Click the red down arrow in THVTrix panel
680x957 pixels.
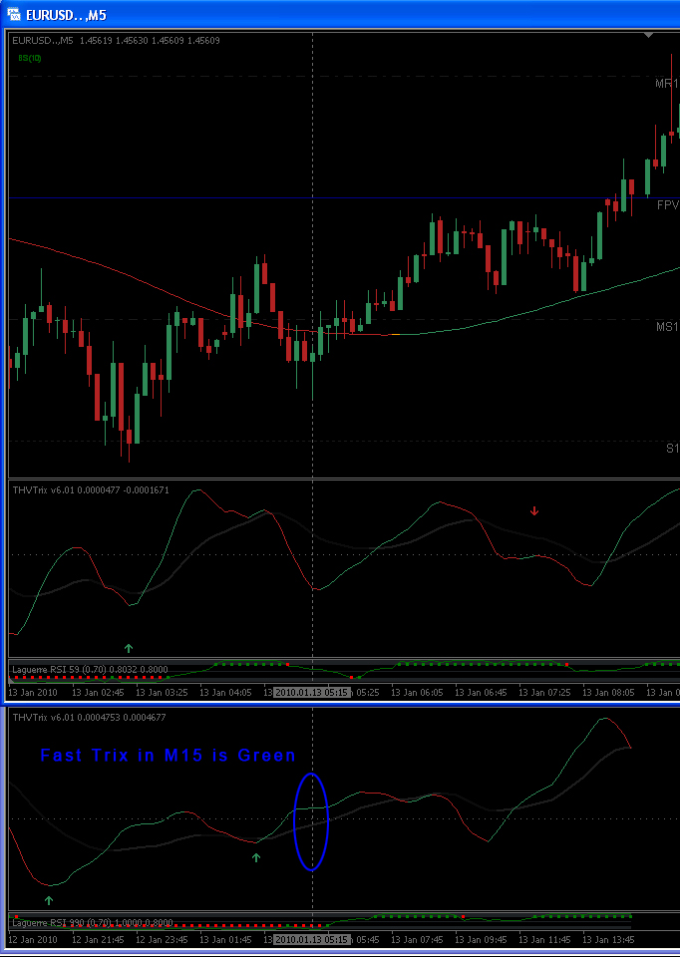tap(534, 510)
